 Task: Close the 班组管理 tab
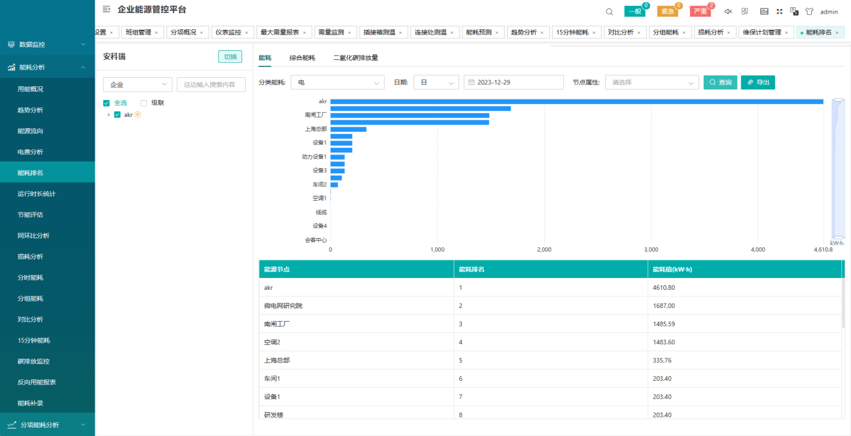pyautogui.click(x=156, y=32)
